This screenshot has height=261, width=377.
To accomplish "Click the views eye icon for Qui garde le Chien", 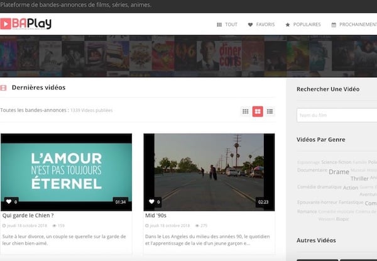I will pos(54,226).
